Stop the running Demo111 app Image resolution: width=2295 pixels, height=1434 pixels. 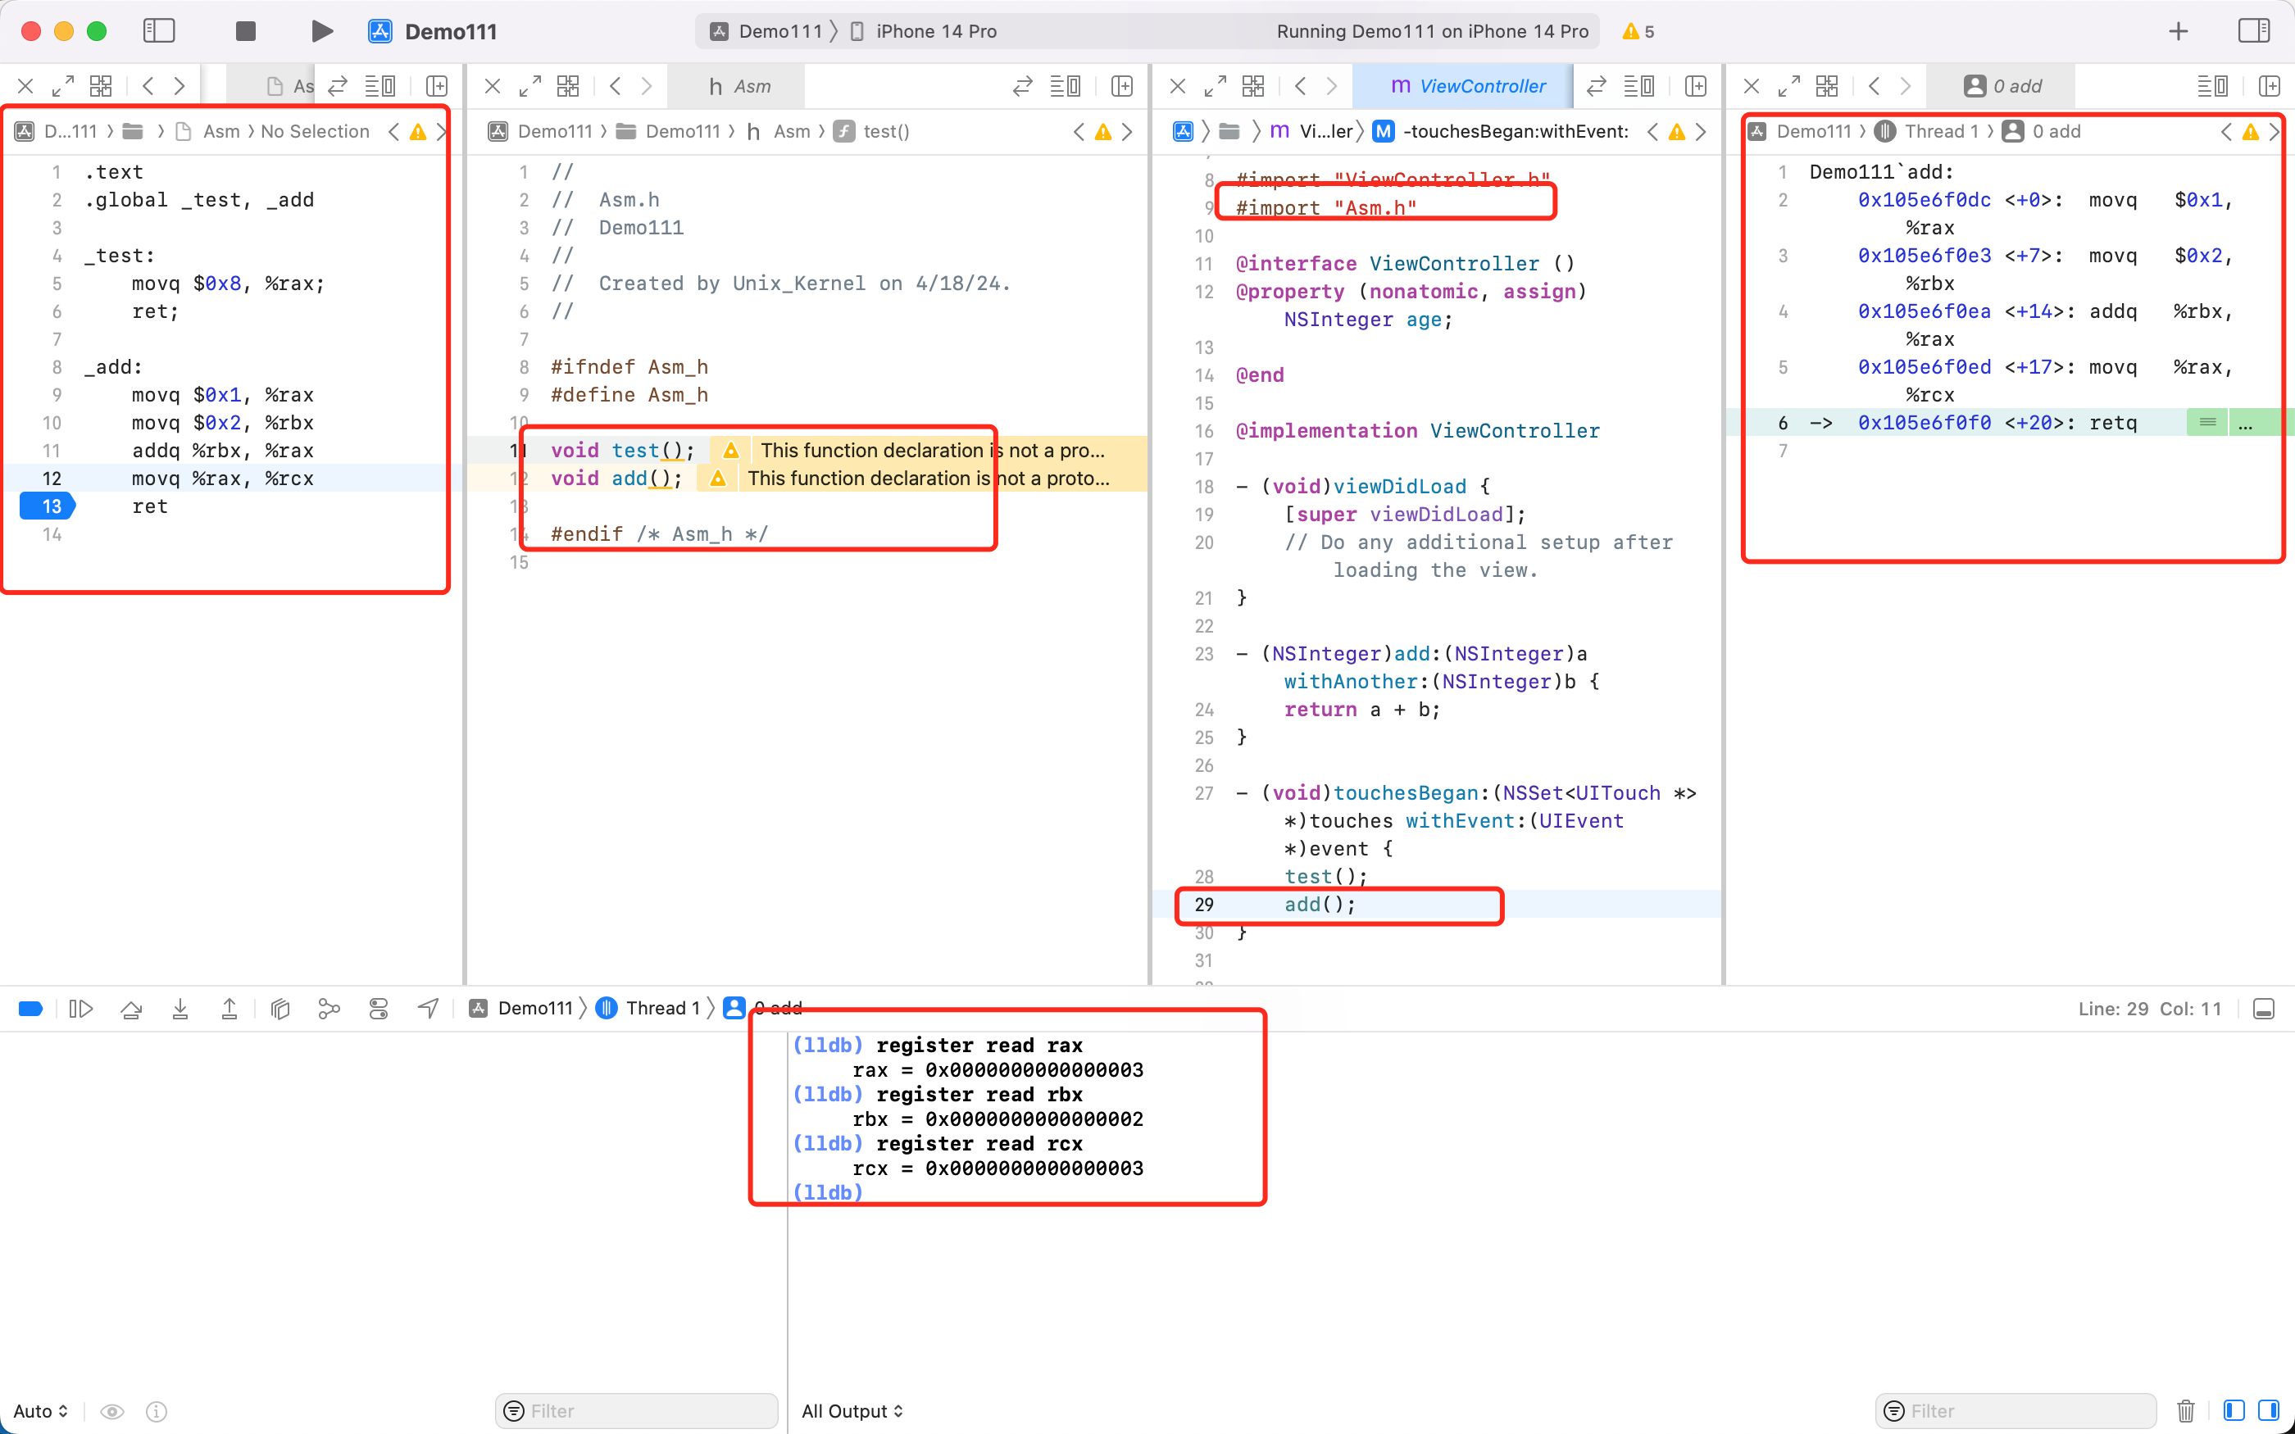(246, 31)
